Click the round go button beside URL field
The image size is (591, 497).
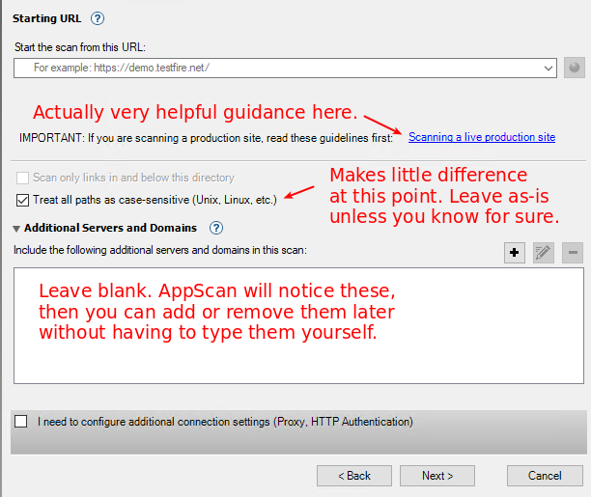[575, 68]
